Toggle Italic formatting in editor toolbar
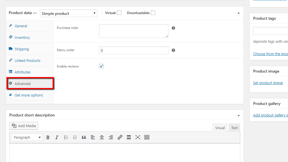This screenshot has height=162, width=288. (x=57, y=137)
